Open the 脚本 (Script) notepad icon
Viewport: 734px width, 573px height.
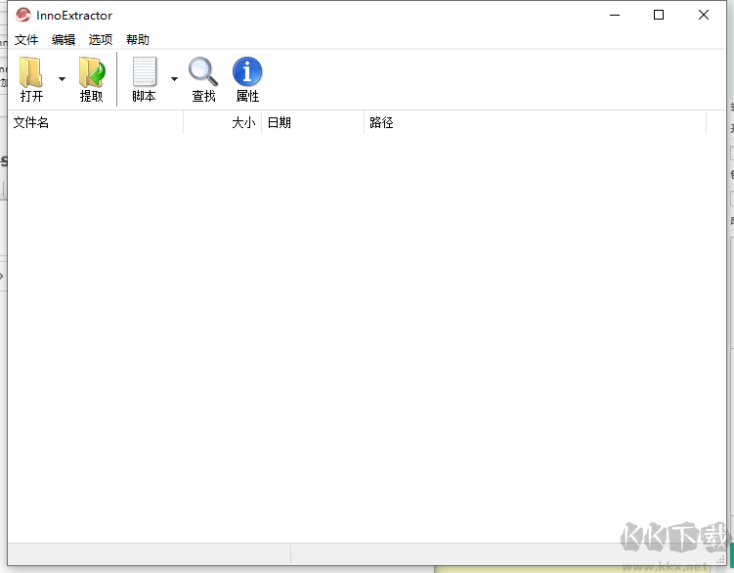(x=145, y=72)
